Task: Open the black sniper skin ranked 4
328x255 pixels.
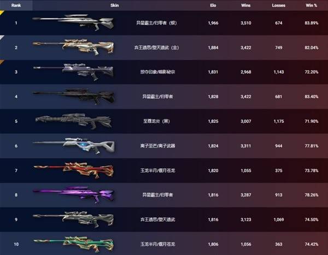Action: coord(73,96)
